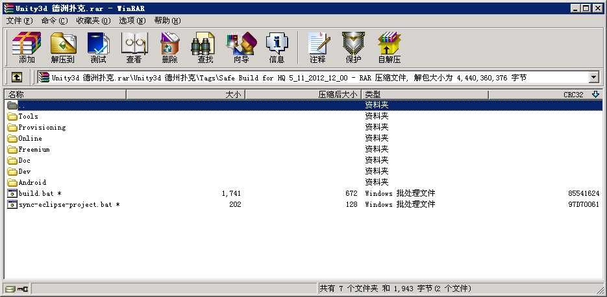This screenshot has width=607, height=297.
Task: Click the Tools folder icon
Action: [12, 117]
